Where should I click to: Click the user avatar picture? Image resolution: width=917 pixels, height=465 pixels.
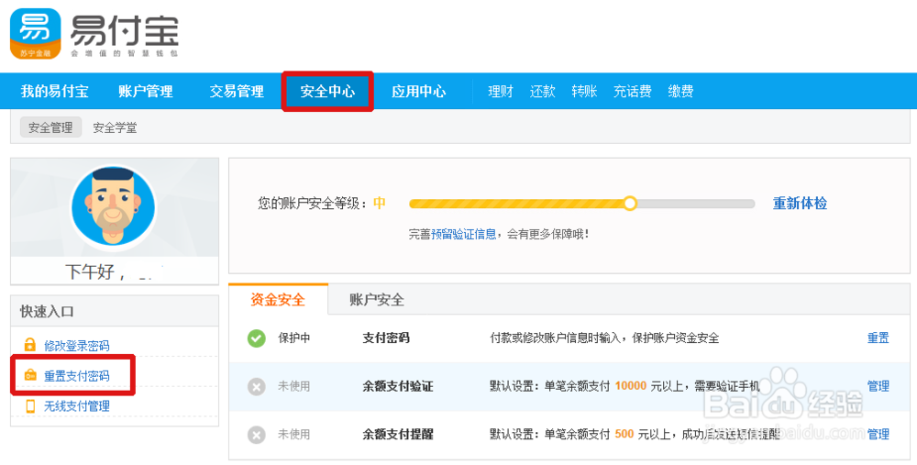tap(114, 206)
